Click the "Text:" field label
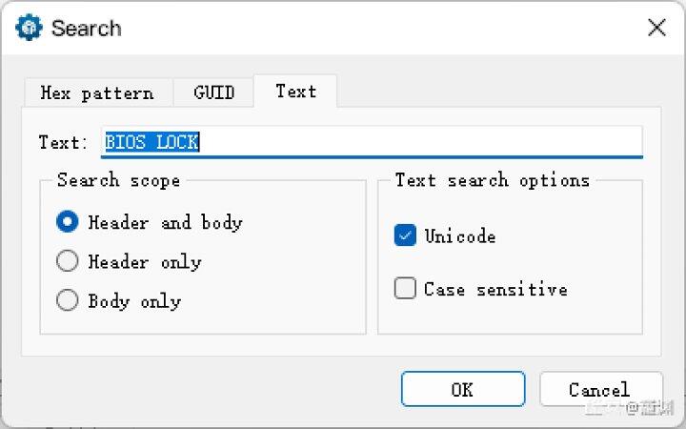Viewport: 686px width, 429px height. [64, 142]
